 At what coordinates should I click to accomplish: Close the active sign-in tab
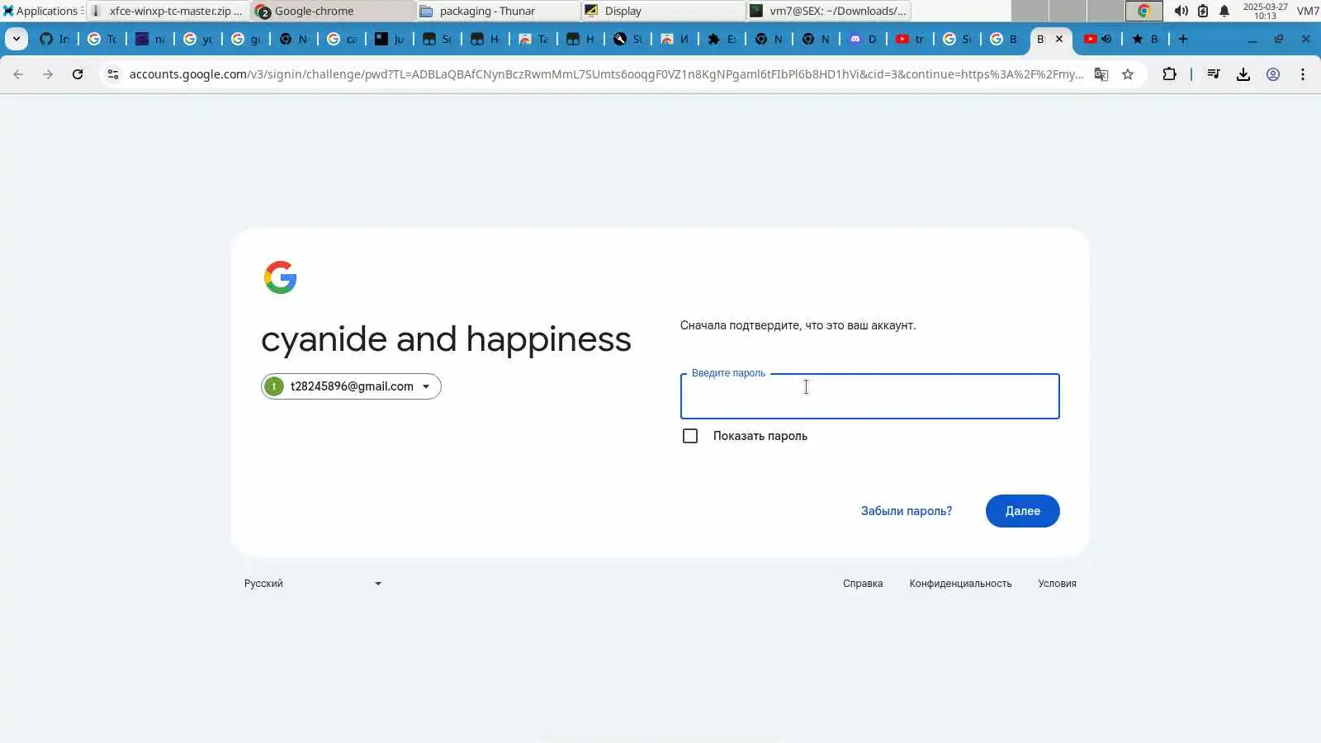click(x=1059, y=39)
